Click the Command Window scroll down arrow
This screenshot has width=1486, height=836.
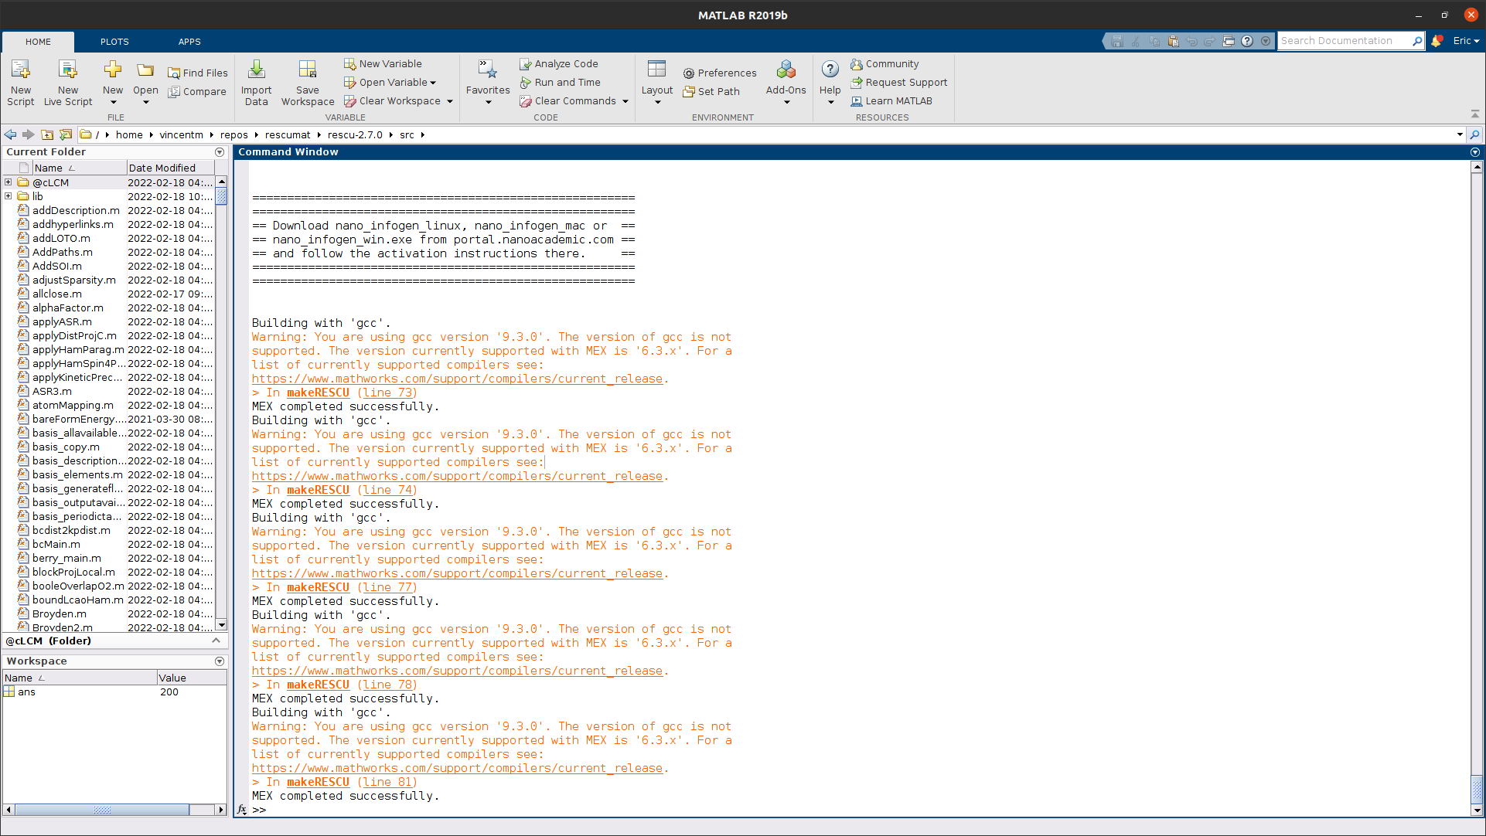[x=1477, y=811]
